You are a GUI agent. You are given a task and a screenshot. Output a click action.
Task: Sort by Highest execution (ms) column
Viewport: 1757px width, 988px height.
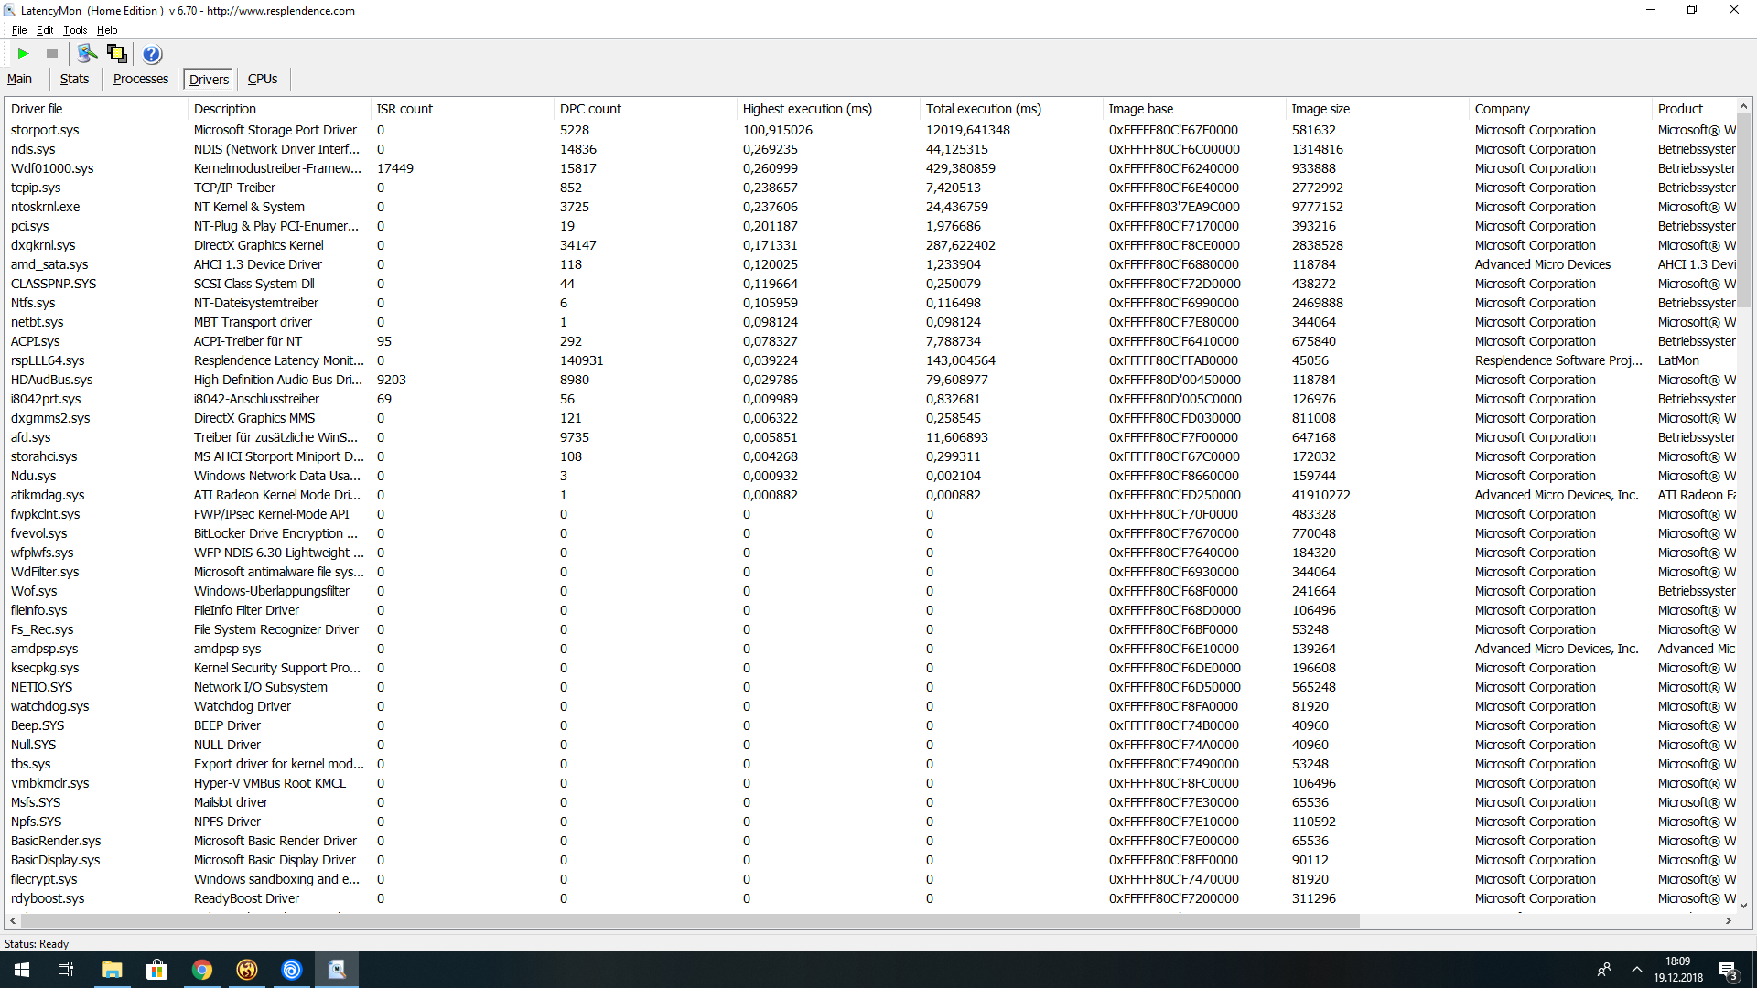pos(806,109)
